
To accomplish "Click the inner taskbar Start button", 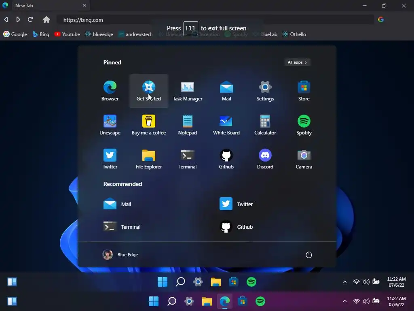I will (163, 282).
